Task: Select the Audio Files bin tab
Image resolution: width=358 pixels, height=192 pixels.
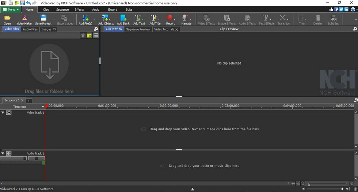Action: point(30,29)
